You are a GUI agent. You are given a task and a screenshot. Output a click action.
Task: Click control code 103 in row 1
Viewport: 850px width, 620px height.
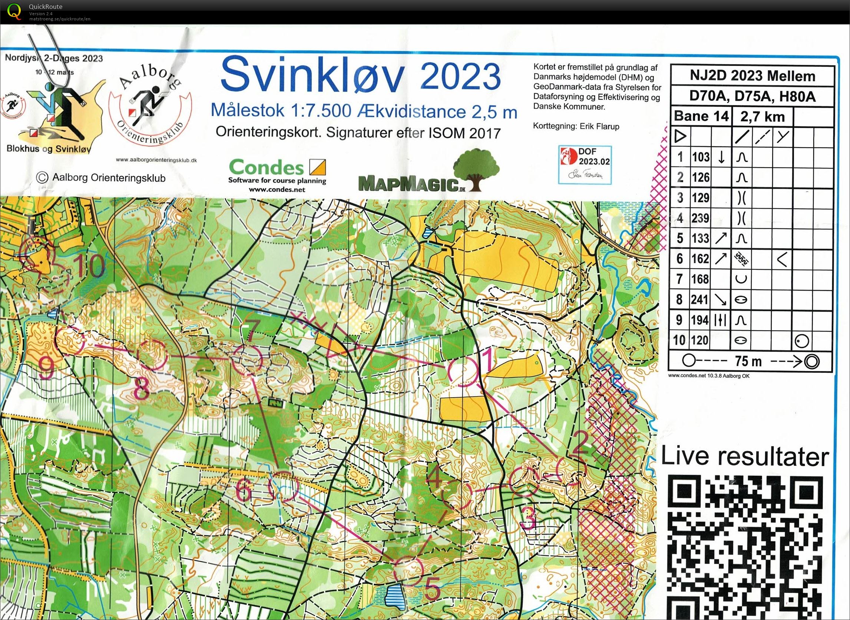pyautogui.click(x=701, y=157)
